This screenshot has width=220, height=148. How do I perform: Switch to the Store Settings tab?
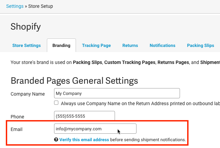[x=27, y=46]
